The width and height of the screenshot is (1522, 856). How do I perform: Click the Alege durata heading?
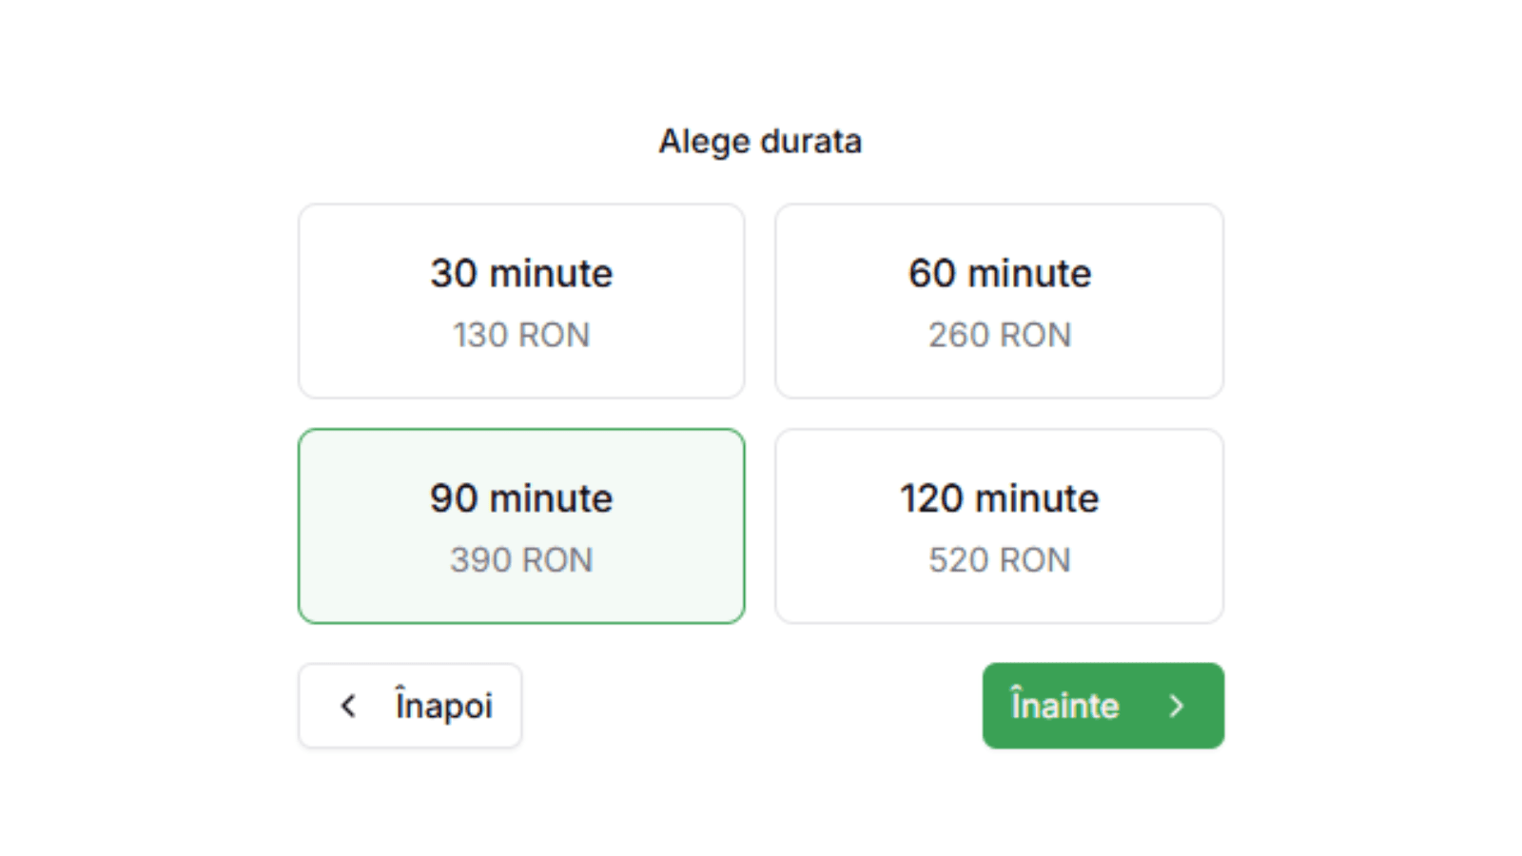click(761, 141)
